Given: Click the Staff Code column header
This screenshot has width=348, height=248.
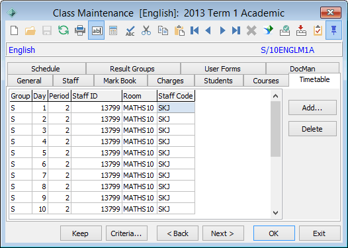Looking at the screenshot, I should tap(176, 96).
